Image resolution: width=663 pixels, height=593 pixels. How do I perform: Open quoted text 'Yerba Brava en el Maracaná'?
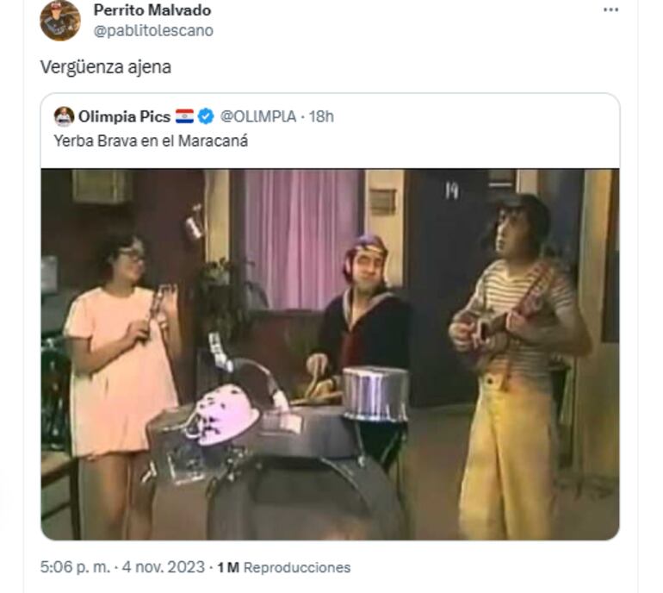[x=151, y=141]
